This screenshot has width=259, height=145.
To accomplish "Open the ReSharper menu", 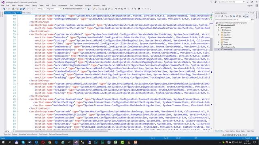I will pyautogui.click(x=79, y=5).
